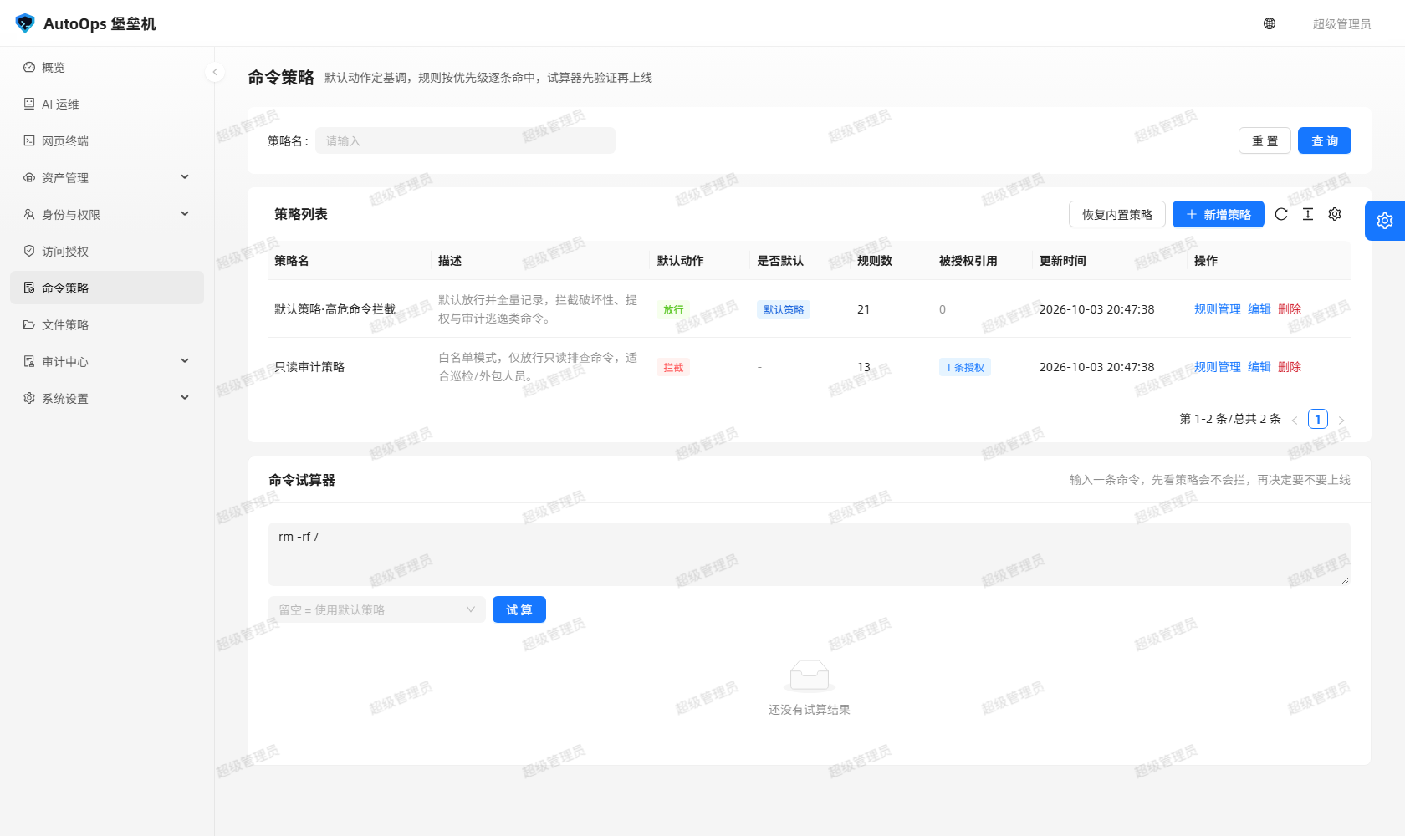1405x836 pixels.
Task: Click 默认策略·高危命令拦截 policy name
Action: click(335, 308)
